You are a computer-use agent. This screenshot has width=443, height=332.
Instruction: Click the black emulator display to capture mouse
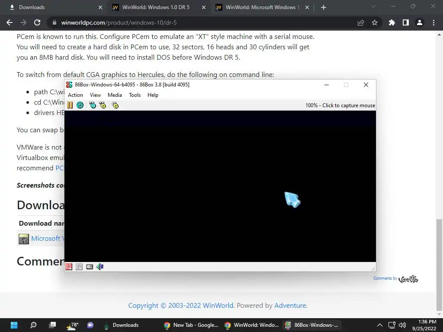220,186
